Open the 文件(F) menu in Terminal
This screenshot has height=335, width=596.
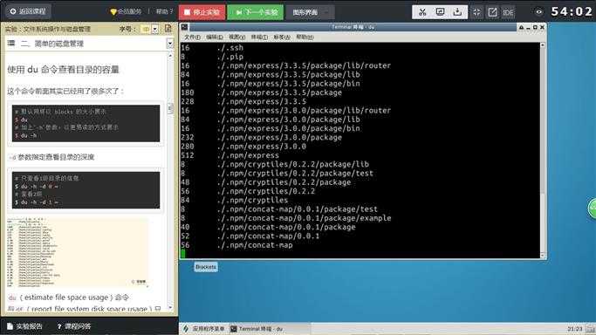click(192, 37)
